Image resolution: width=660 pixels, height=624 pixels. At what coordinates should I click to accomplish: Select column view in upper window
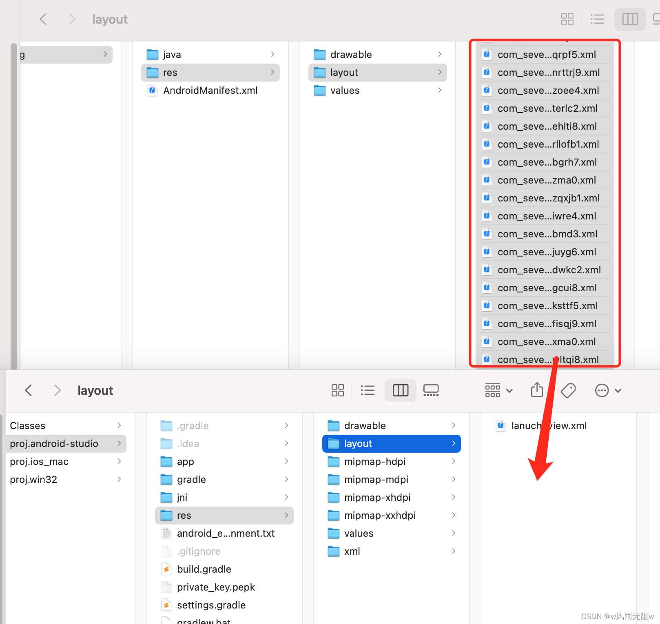click(630, 19)
